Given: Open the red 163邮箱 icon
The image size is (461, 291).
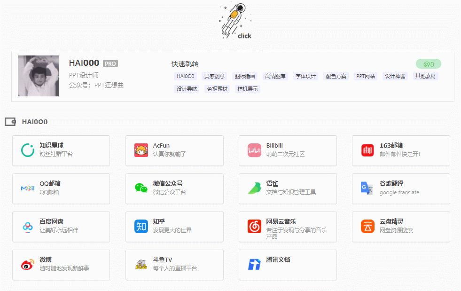Looking at the screenshot, I should [x=367, y=150].
